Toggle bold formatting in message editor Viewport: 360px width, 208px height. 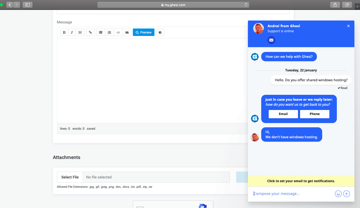[64, 32]
